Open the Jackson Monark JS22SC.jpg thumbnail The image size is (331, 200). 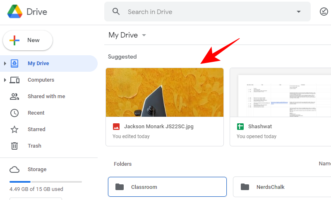pos(165,93)
